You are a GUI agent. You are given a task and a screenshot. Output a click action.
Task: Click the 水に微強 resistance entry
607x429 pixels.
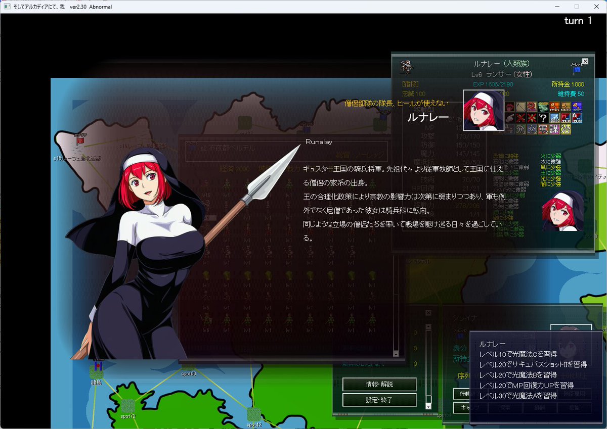(x=551, y=162)
